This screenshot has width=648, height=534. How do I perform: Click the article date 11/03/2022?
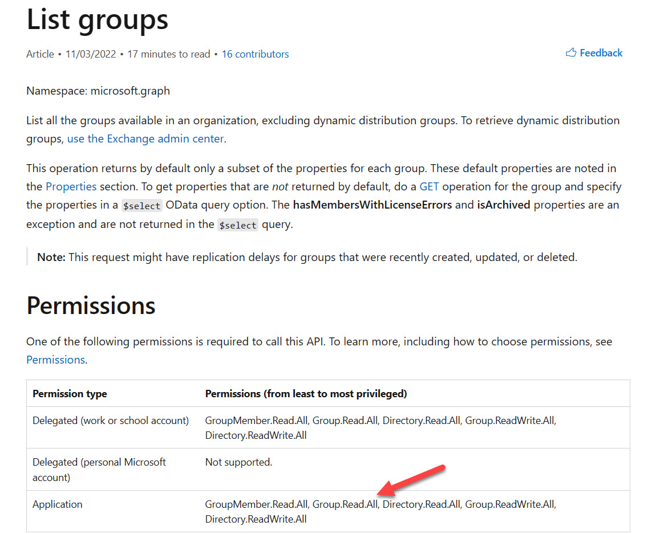[91, 54]
